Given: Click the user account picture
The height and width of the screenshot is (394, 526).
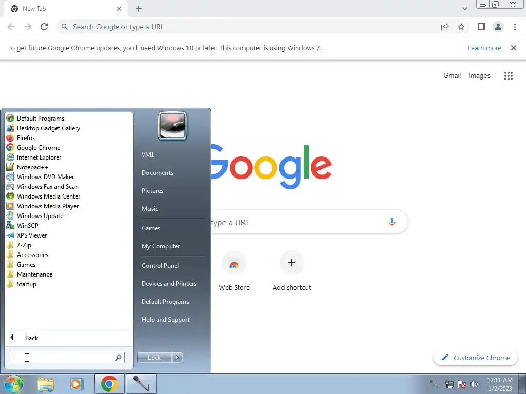Looking at the screenshot, I should (x=173, y=126).
